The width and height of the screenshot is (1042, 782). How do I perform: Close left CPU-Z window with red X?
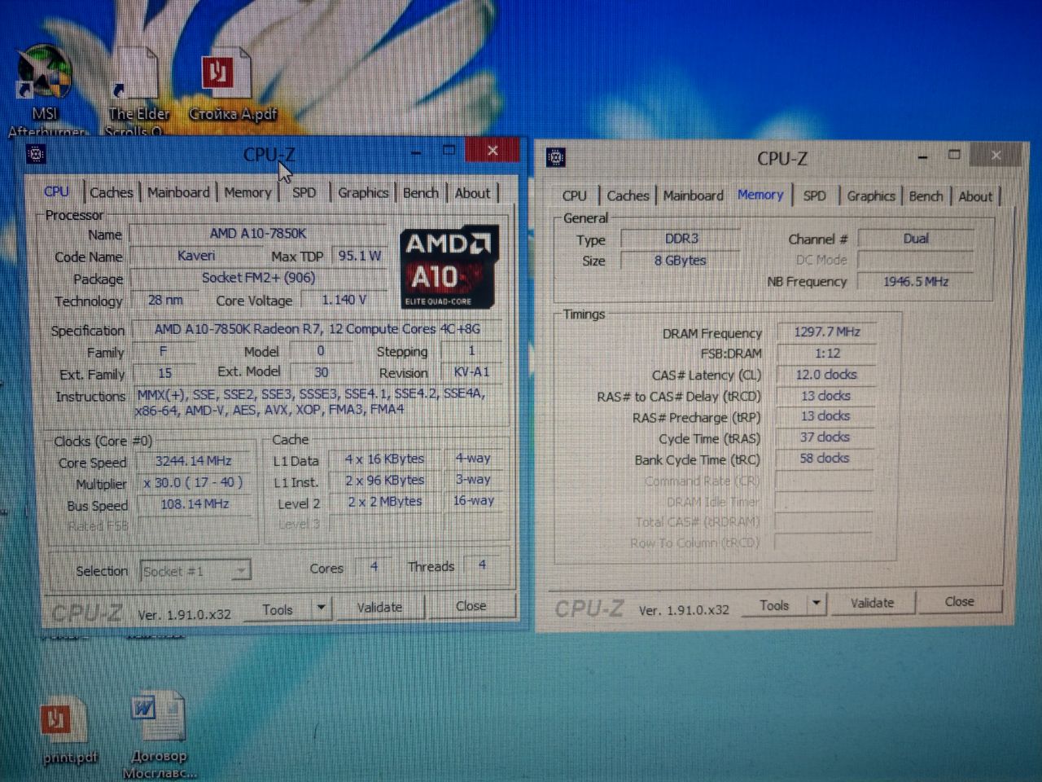point(492,150)
